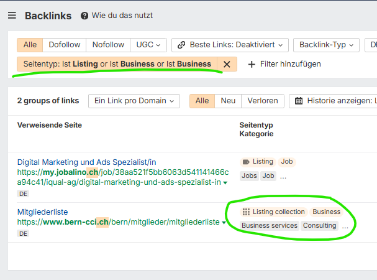
Task: Open the Backlink-Typ dropdown
Action: 326,45
